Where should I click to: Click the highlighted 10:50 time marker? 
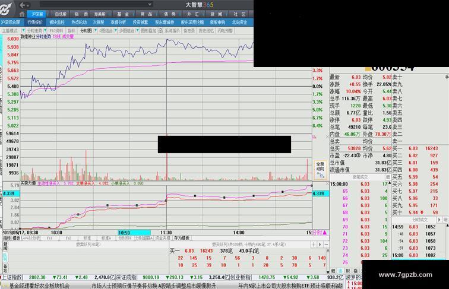pyautogui.click(x=134, y=233)
